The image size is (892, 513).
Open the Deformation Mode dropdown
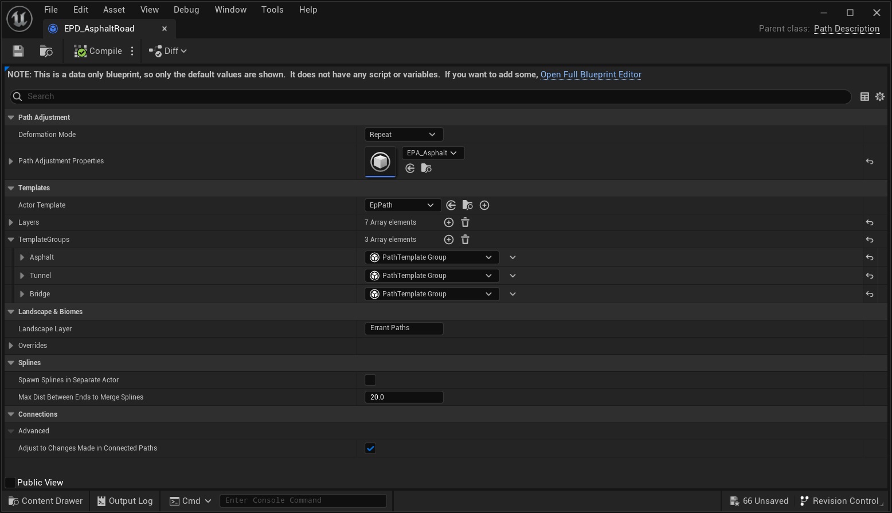coord(403,135)
